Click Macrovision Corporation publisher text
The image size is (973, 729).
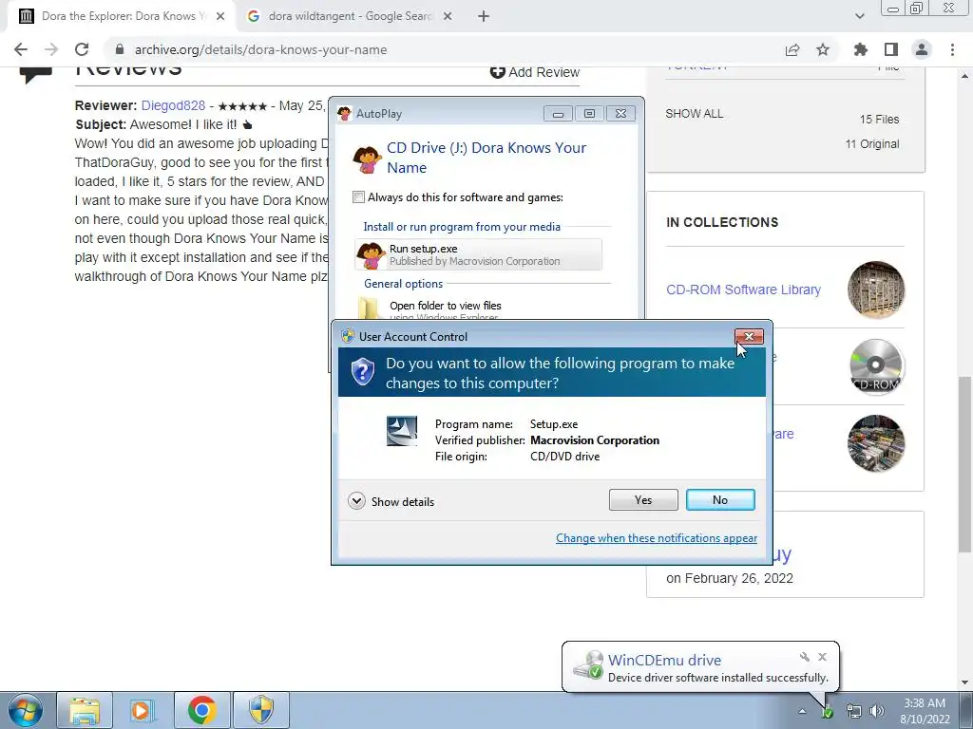(x=595, y=440)
